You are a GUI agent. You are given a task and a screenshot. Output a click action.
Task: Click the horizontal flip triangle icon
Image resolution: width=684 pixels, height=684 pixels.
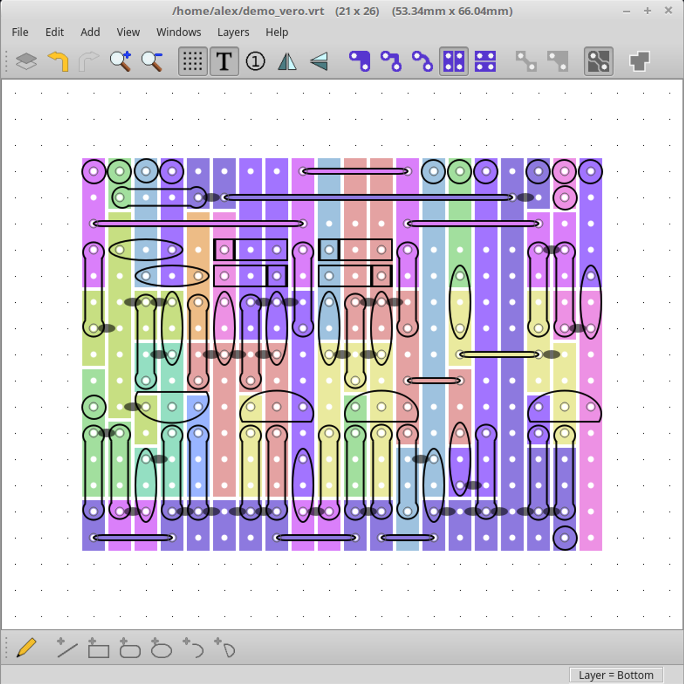click(287, 62)
